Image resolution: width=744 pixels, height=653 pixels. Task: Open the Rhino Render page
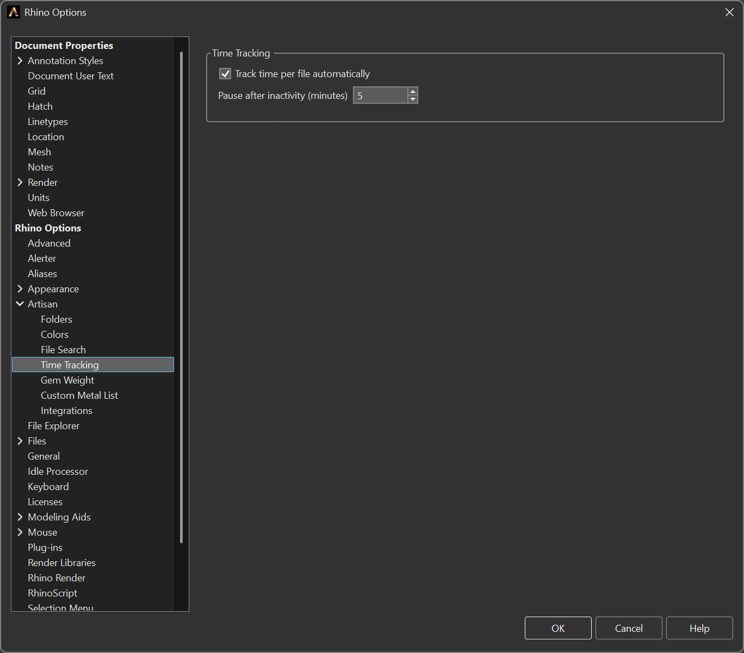(x=57, y=578)
